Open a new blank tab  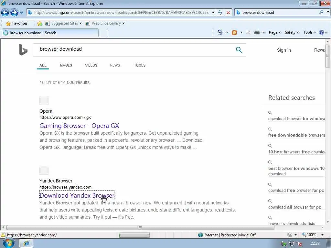(103, 33)
